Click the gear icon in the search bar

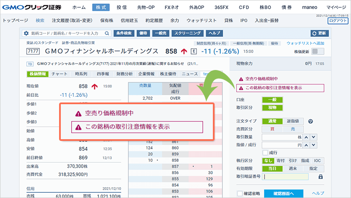pyautogui.click(x=26, y=33)
